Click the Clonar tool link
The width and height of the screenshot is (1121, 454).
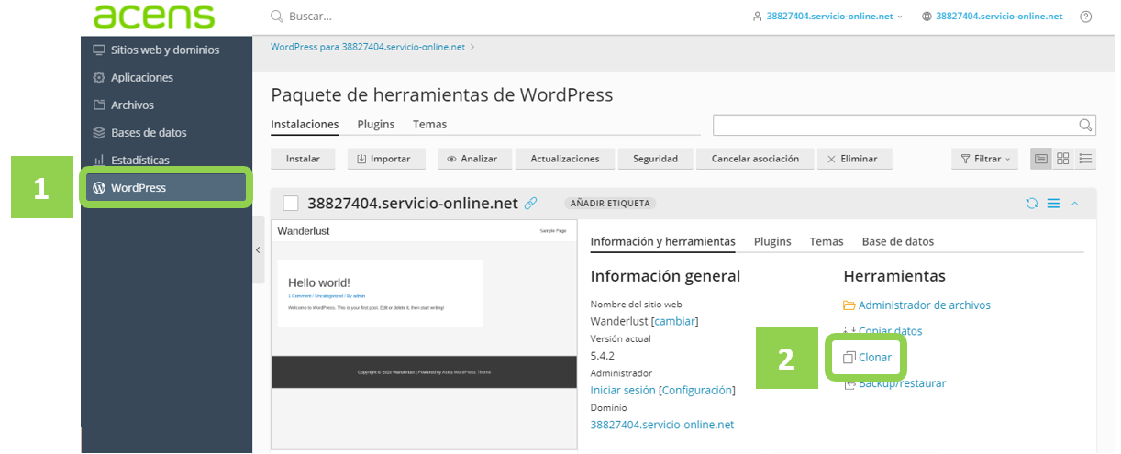point(868,357)
